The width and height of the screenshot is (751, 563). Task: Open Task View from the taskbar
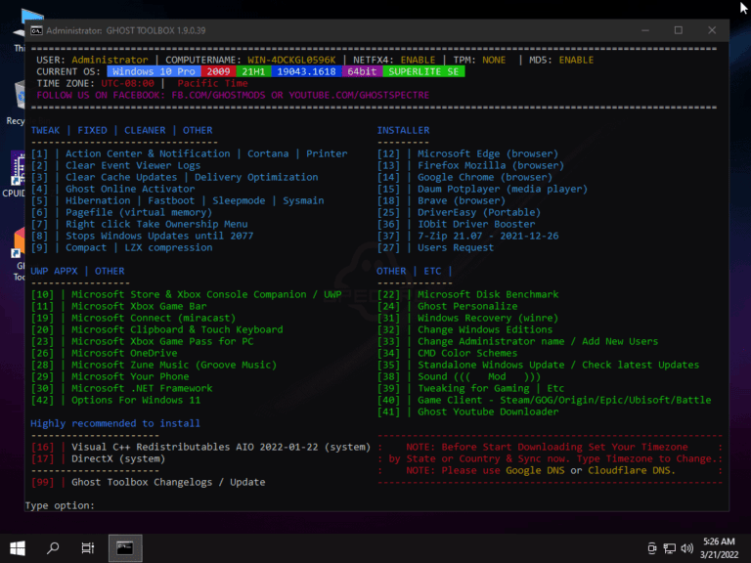[88, 547]
